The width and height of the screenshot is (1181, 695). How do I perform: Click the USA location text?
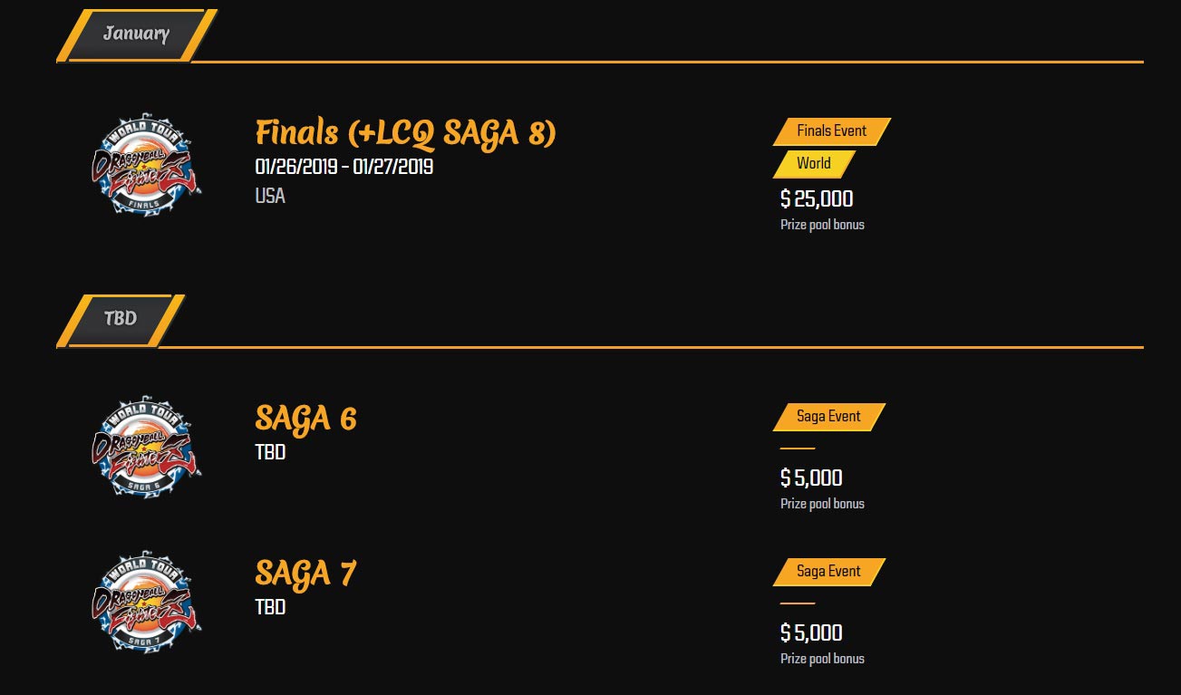(x=270, y=196)
